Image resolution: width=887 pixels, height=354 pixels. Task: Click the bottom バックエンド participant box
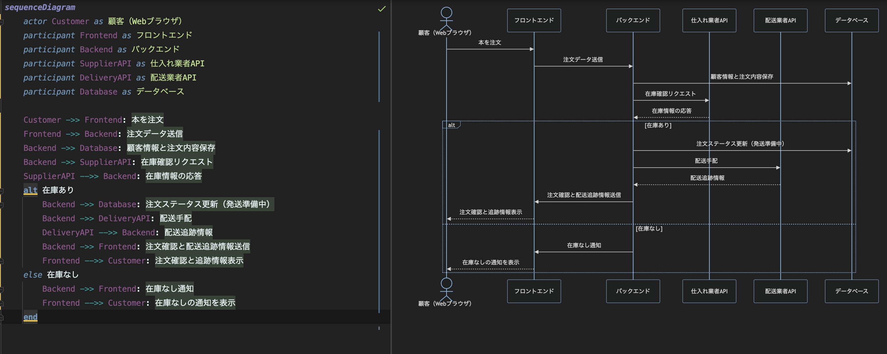[632, 291]
